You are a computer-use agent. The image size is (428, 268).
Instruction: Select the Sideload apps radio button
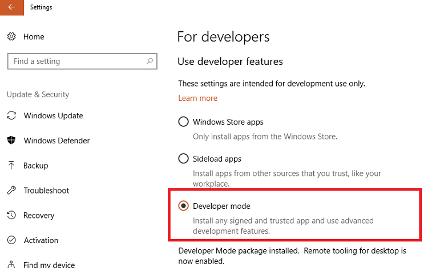(x=184, y=159)
